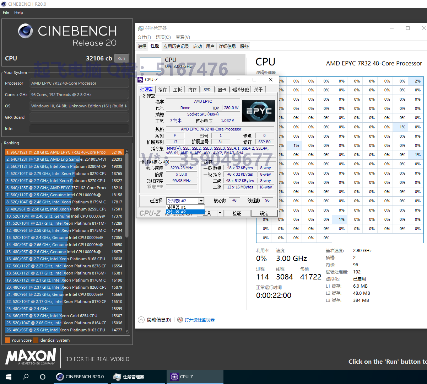This screenshot has width=427, height=384.
Task: Click the brown Identical System legend swatch
Action: pyautogui.click(x=36, y=340)
